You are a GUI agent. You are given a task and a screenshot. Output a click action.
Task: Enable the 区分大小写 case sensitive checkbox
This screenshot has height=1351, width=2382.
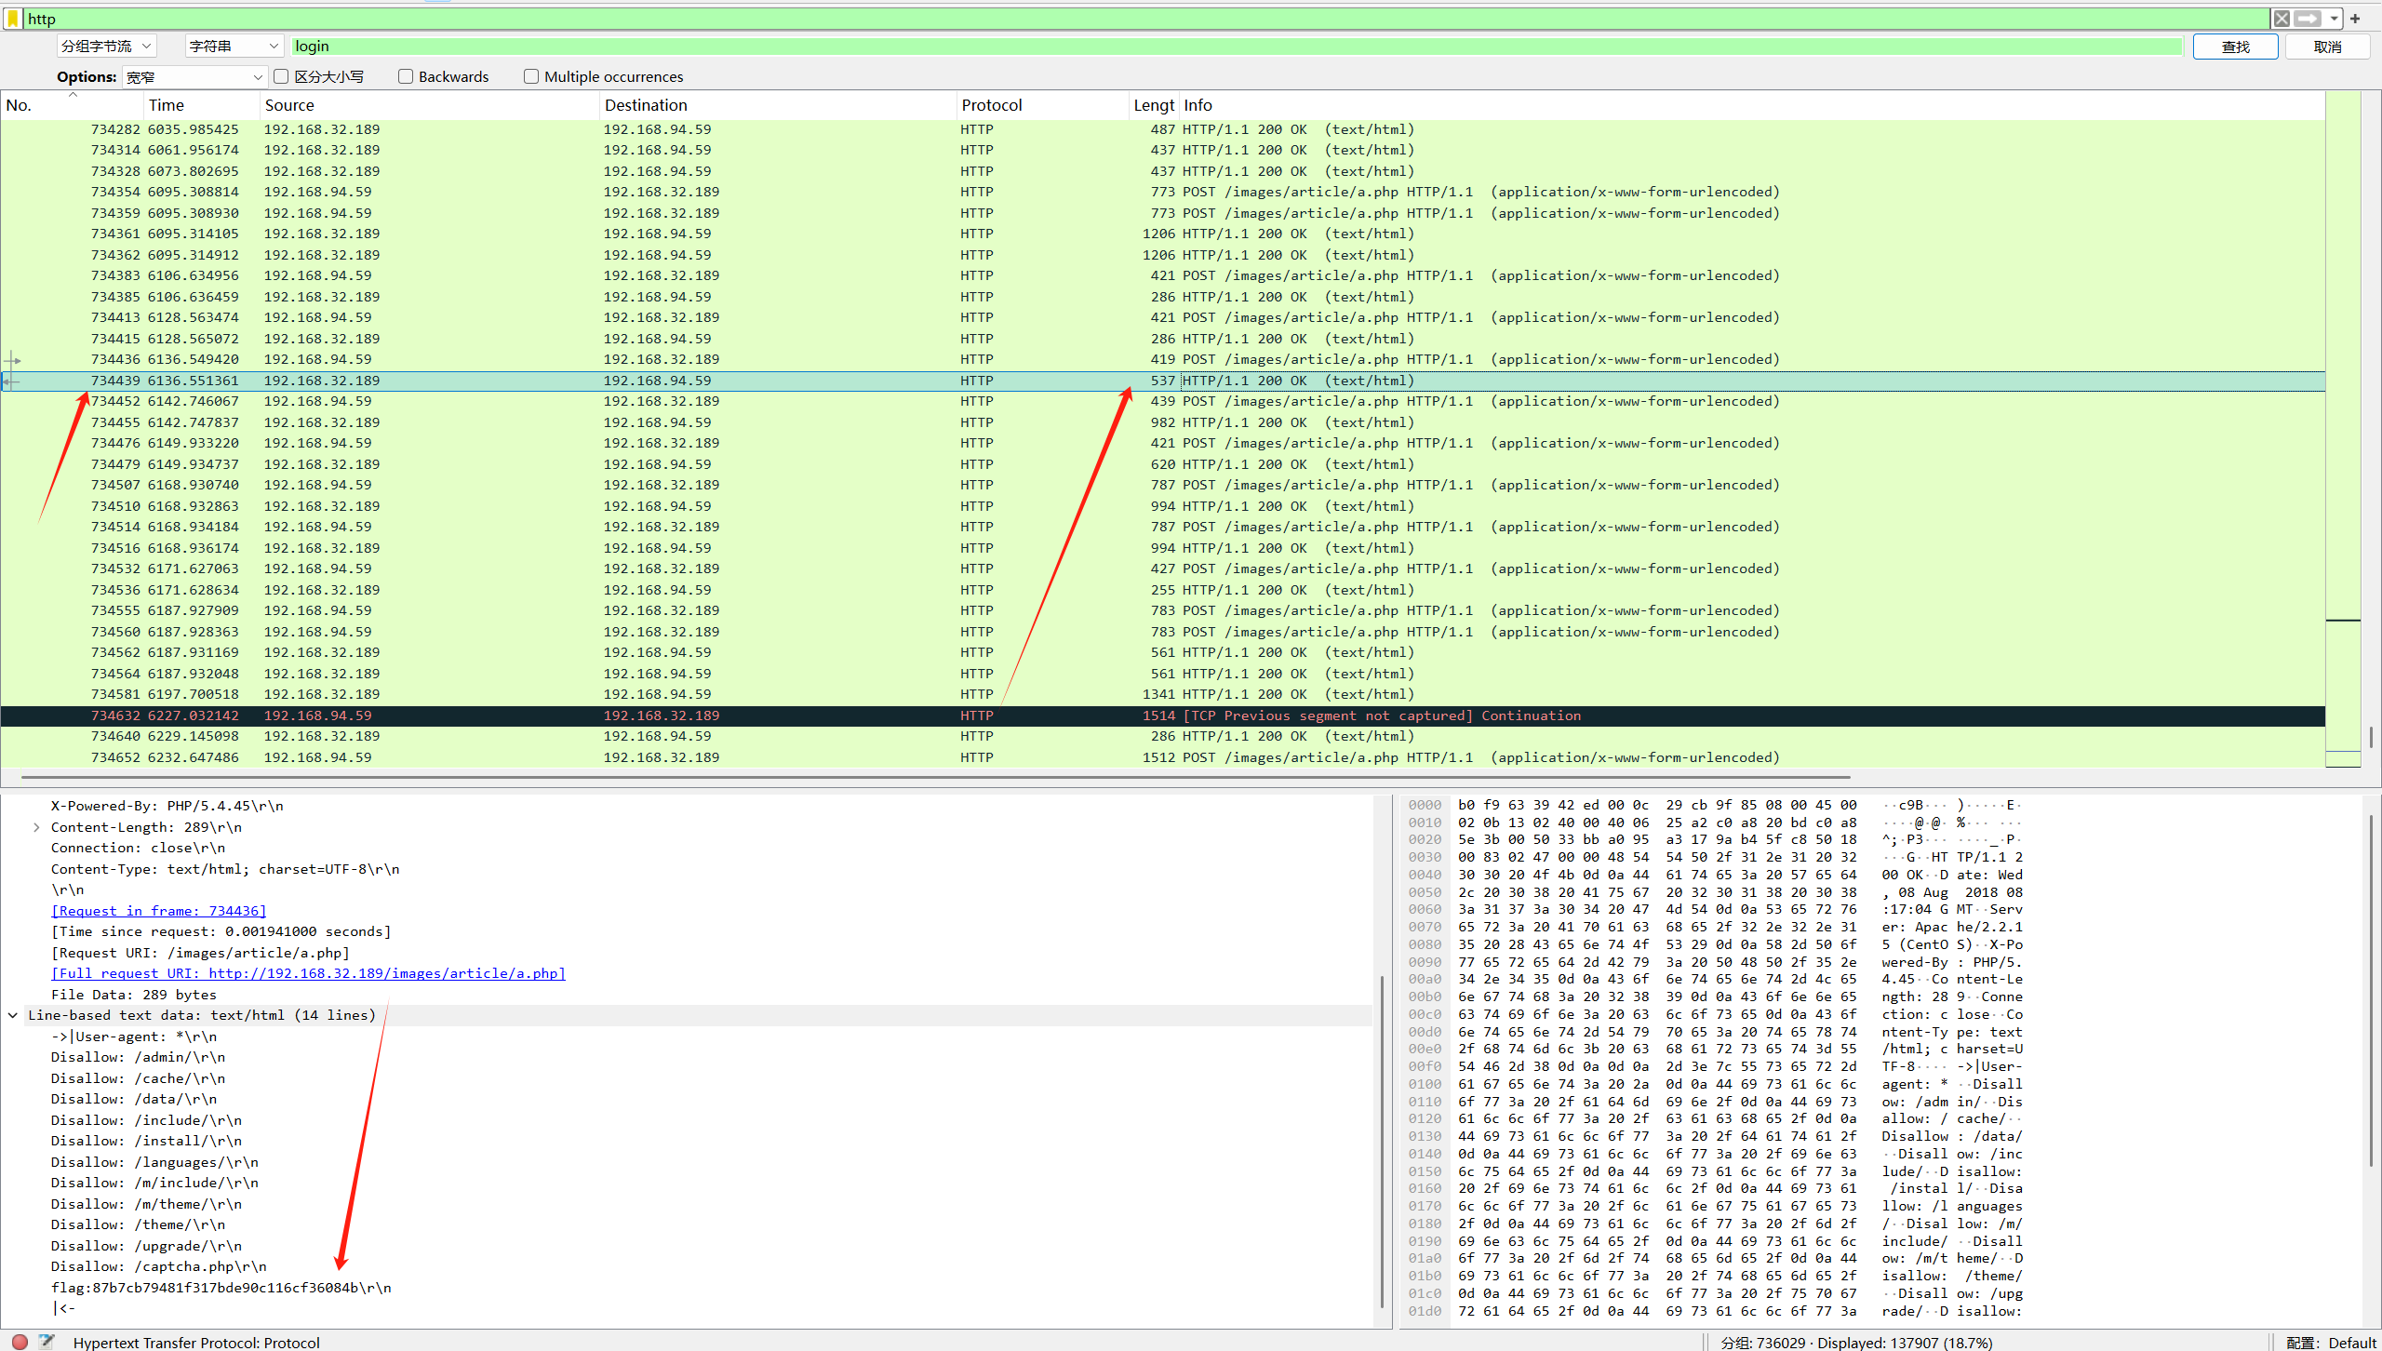(x=281, y=76)
